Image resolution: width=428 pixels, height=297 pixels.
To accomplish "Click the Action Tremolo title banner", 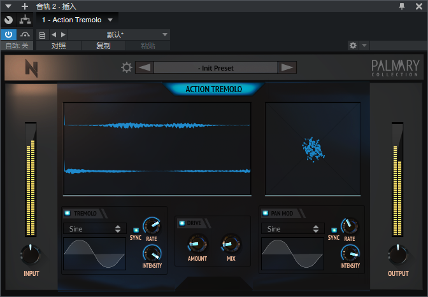I will coord(213,89).
